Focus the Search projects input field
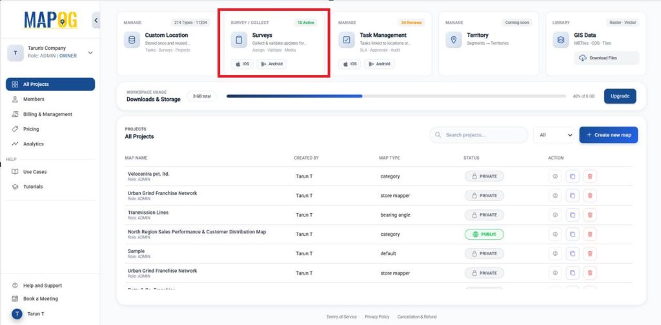 483,135
